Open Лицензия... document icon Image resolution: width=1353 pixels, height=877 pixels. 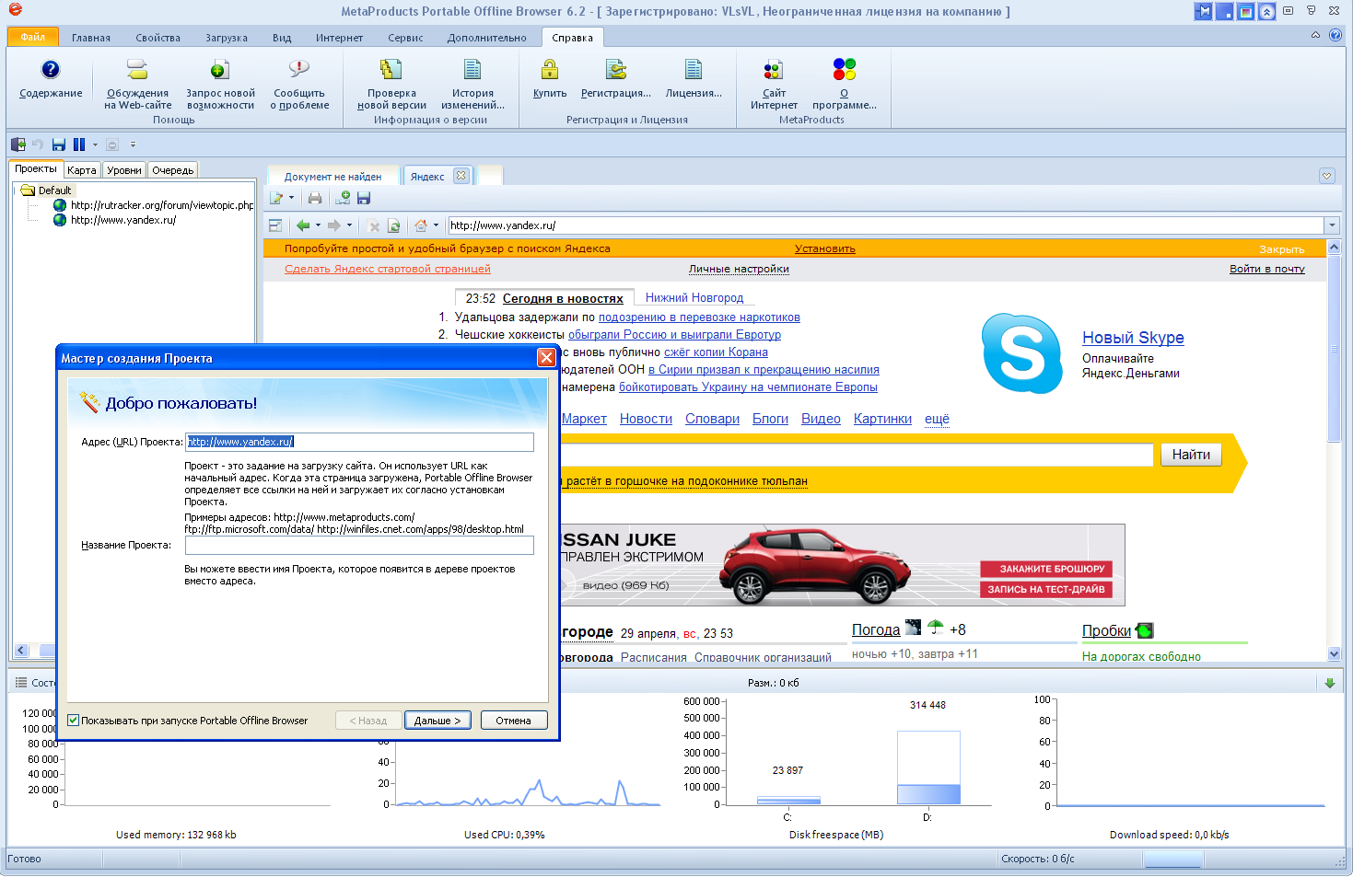point(694,70)
